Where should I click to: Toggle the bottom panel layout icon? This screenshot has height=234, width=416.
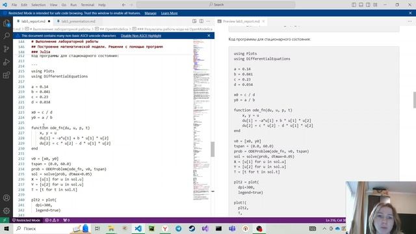[361, 5]
